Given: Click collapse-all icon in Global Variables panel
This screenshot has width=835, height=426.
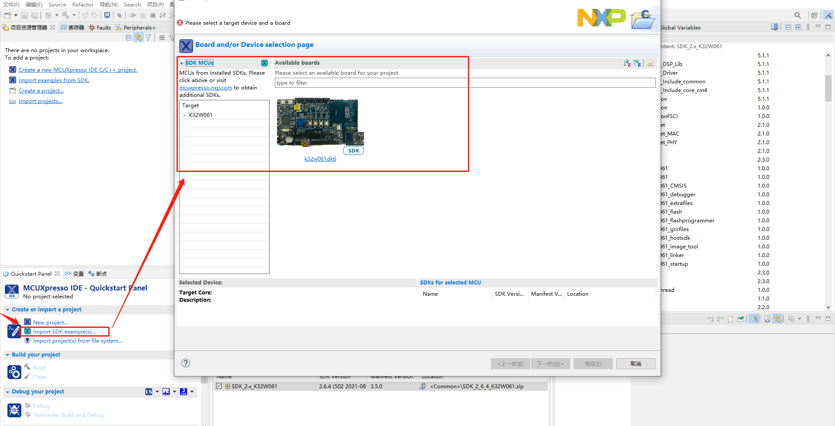Looking at the screenshot, I should coord(788,27).
